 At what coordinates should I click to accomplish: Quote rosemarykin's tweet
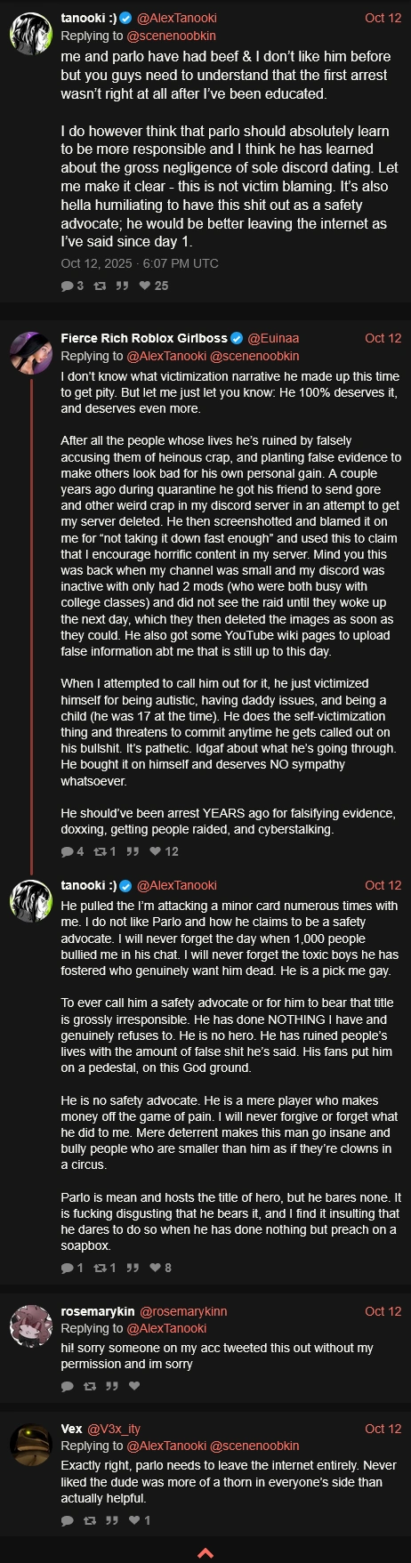112,1386
